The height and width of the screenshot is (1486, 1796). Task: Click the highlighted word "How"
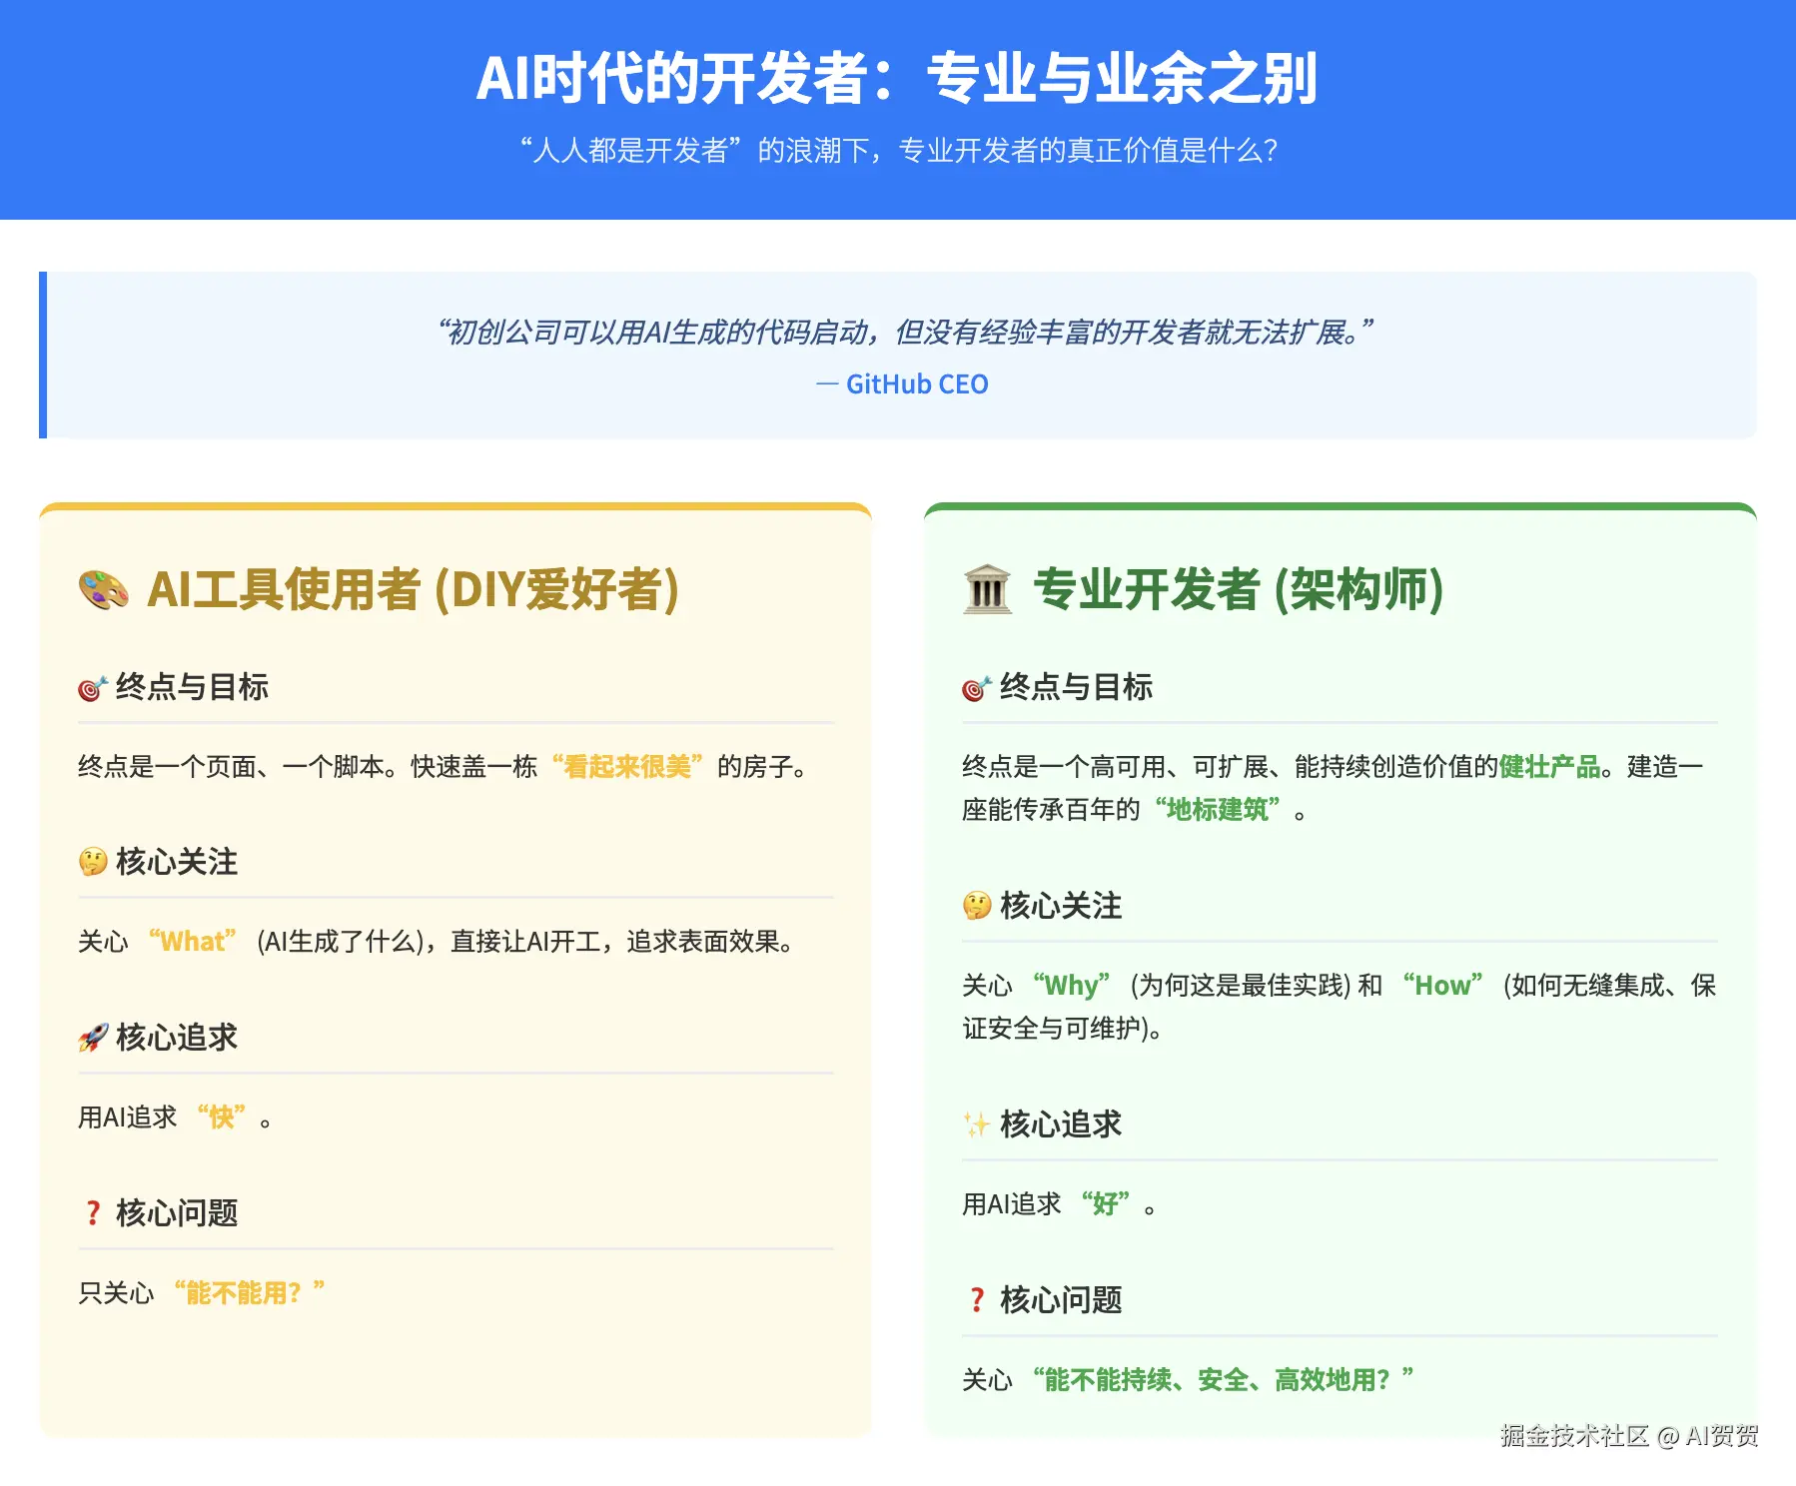[1443, 986]
